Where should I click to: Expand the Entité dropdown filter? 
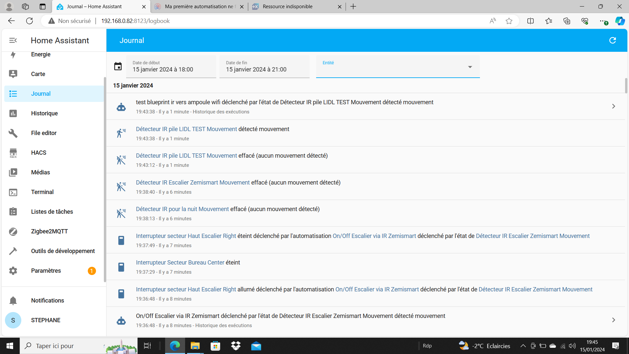coord(470,67)
